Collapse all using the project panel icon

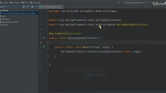(27, 7)
